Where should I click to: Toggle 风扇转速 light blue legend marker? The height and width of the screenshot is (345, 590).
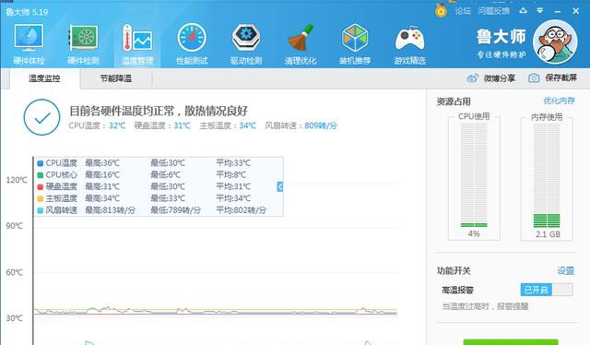coord(41,210)
